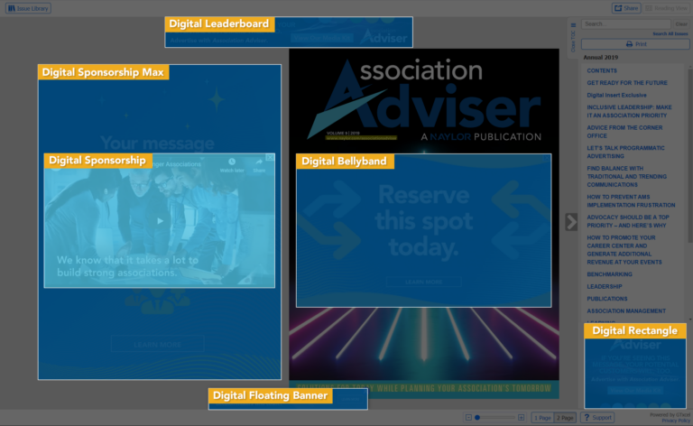
Task: Click the books icon in Issue Library
Action: [x=12, y=8]
